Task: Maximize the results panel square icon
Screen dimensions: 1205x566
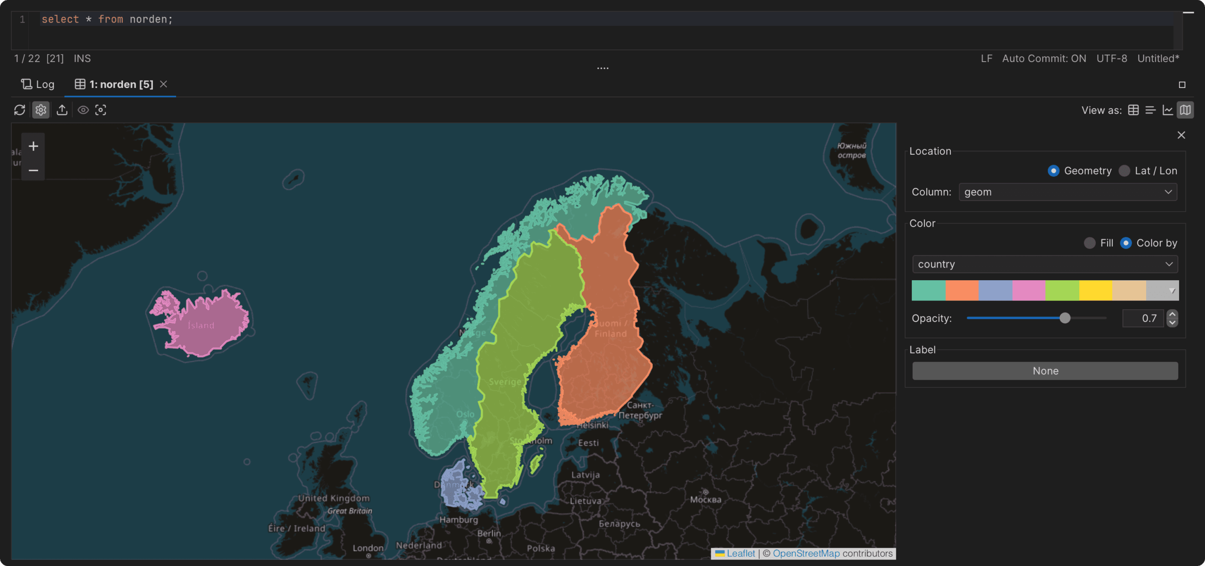Action: click(1182, 85)
